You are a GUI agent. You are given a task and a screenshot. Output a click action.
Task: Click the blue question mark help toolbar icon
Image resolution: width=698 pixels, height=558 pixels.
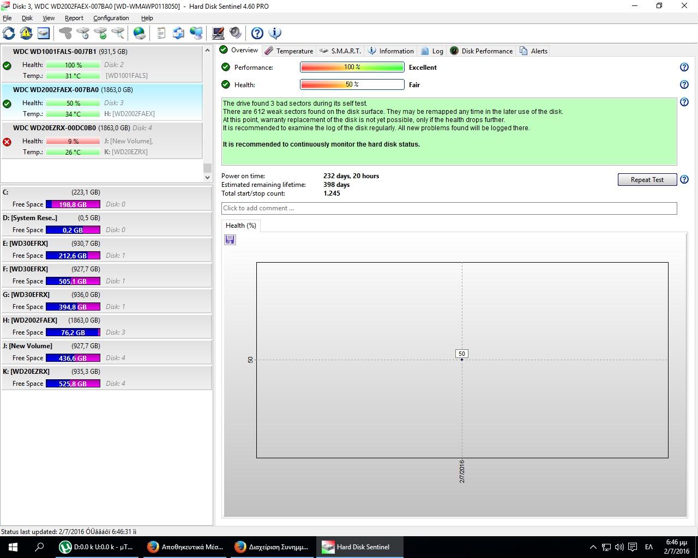pos(257,33)
